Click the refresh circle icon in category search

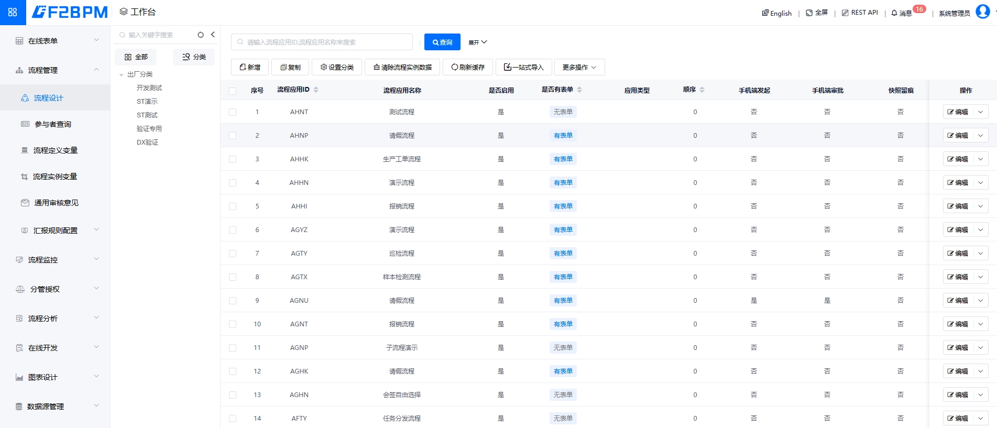(x=201, y=35)
